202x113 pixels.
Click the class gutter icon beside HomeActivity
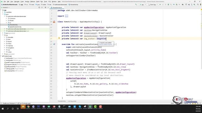(54, 22)
